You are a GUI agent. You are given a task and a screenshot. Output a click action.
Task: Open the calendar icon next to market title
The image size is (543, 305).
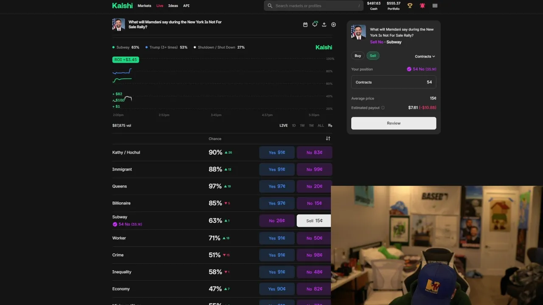pyautogui.click(x=305, y=25)
